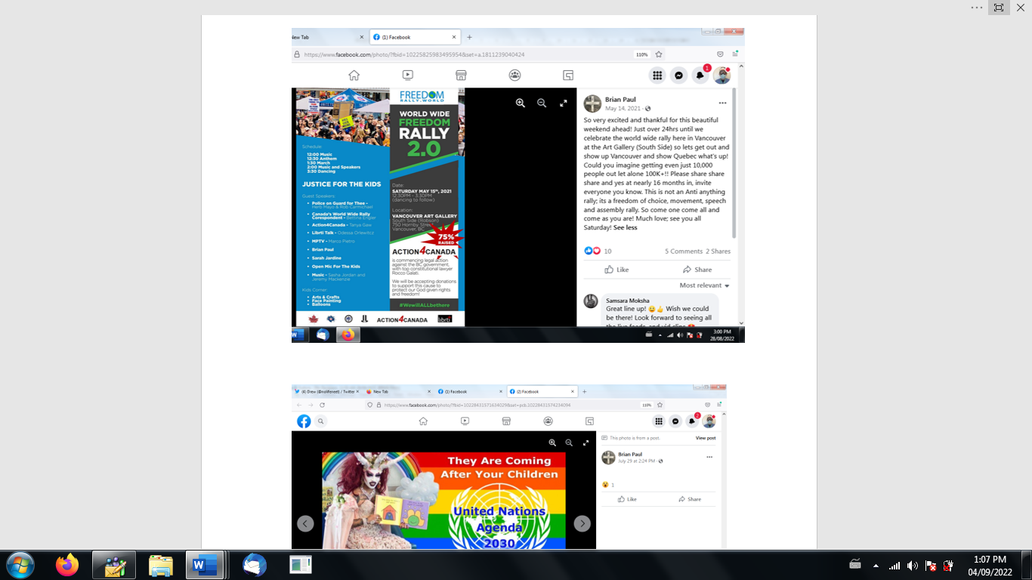This screenshot has width=1032, height=580.
Task: Click Watch video icon in Freedom Rally screenshot
Action: [407, 76]
